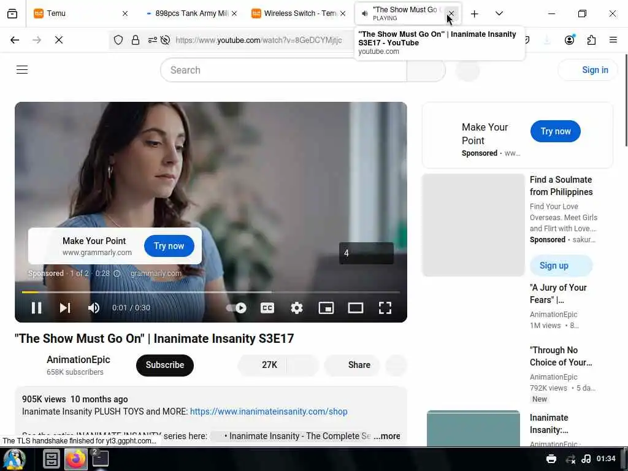
Task: Open terminal window in taskbar
Action: (101, 458)
